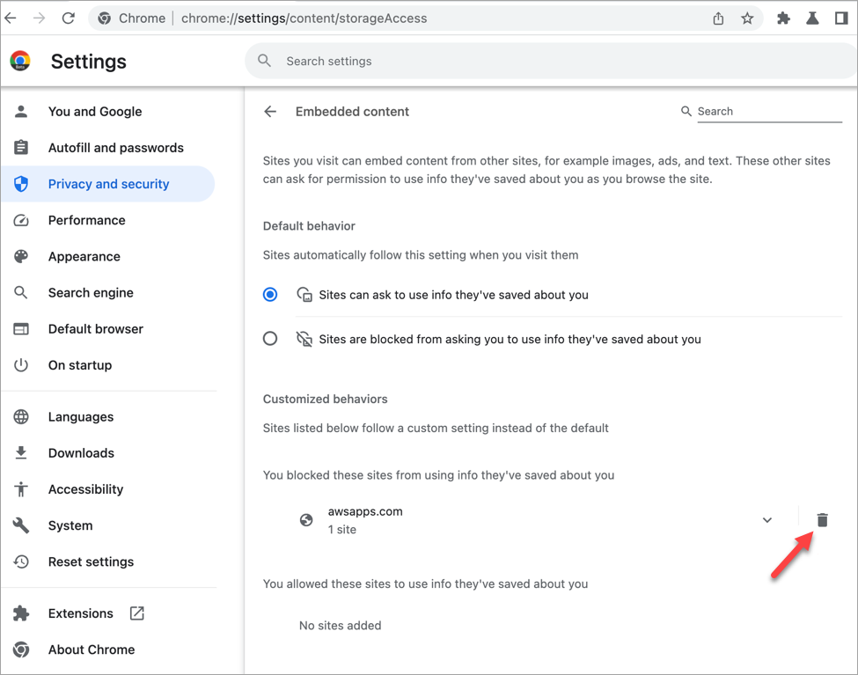This screenshot has height=675, width=858.
Task: Select 'Sites are blocked from asking' radio
Action: 270,339
